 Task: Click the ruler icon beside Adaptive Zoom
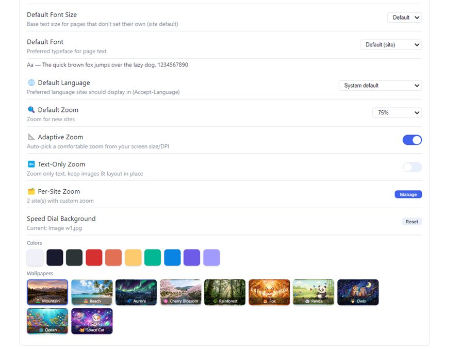(31, 137)
